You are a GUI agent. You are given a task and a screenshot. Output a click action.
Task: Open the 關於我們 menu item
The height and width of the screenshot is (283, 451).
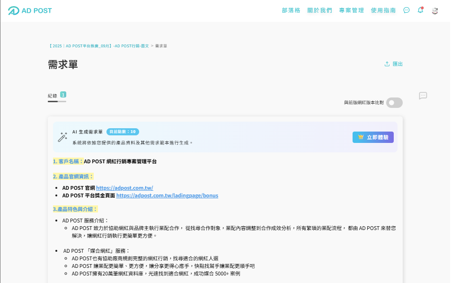[x=319, y=10]
